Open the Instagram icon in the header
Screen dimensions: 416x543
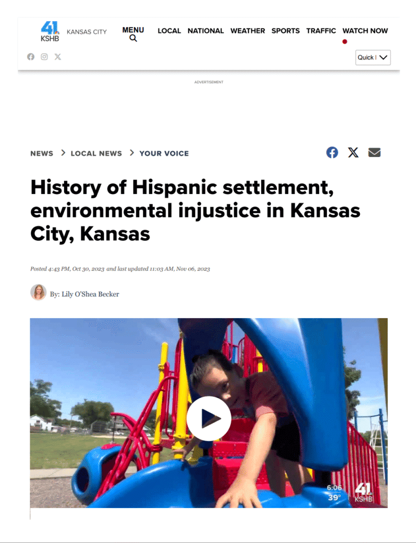pos(45,57)
